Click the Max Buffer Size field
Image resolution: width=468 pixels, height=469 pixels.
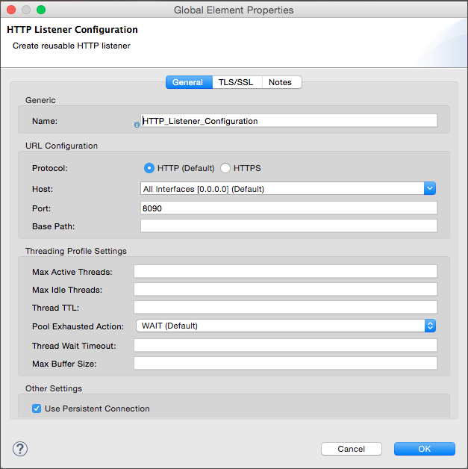point(285,364)
